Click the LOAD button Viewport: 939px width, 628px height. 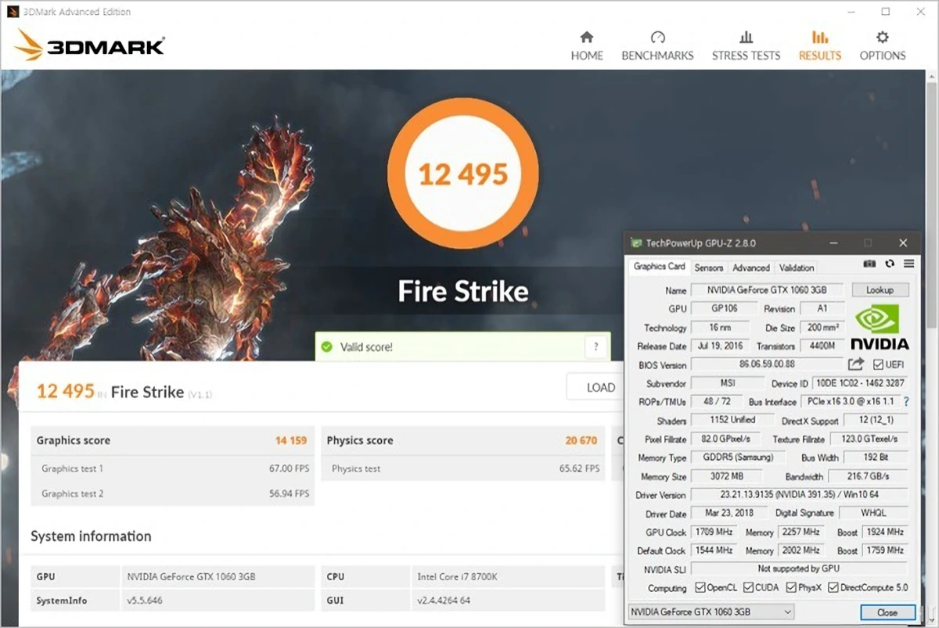[600, 387]
